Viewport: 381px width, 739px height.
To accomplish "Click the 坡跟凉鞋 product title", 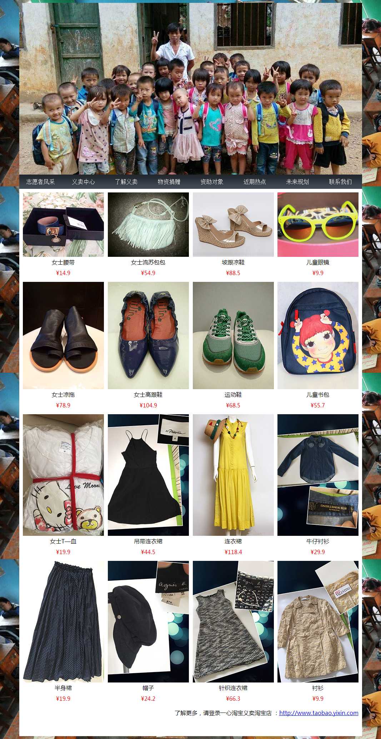I will click(x=233, y=262).
